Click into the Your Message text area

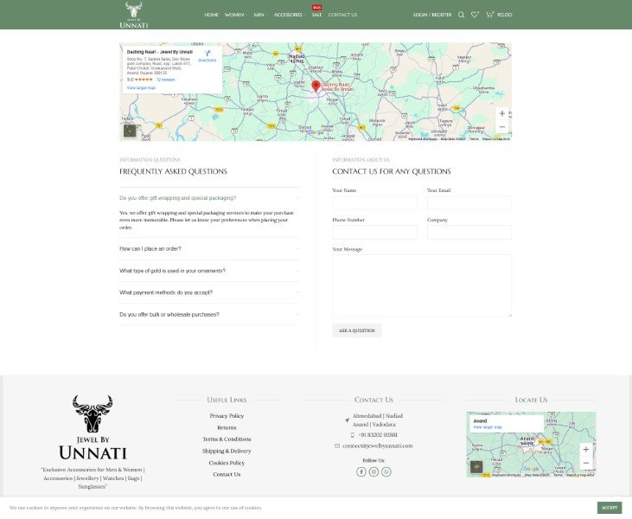tap(422, 285)
